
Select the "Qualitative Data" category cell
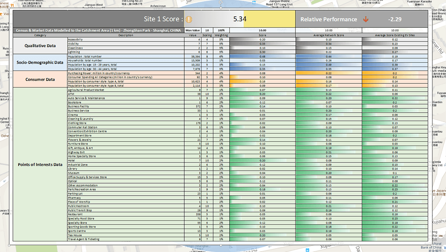40,46
